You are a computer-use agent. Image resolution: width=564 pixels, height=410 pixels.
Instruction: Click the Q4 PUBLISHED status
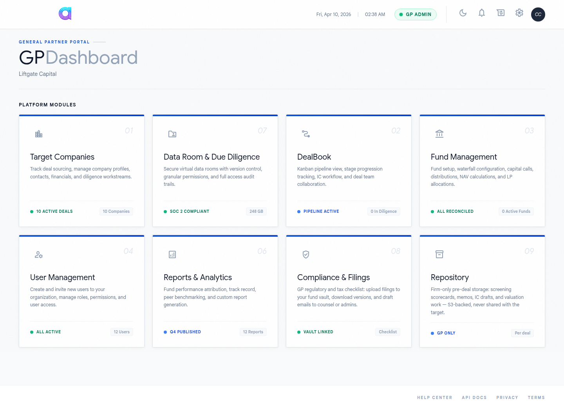(x=182, y=332)
